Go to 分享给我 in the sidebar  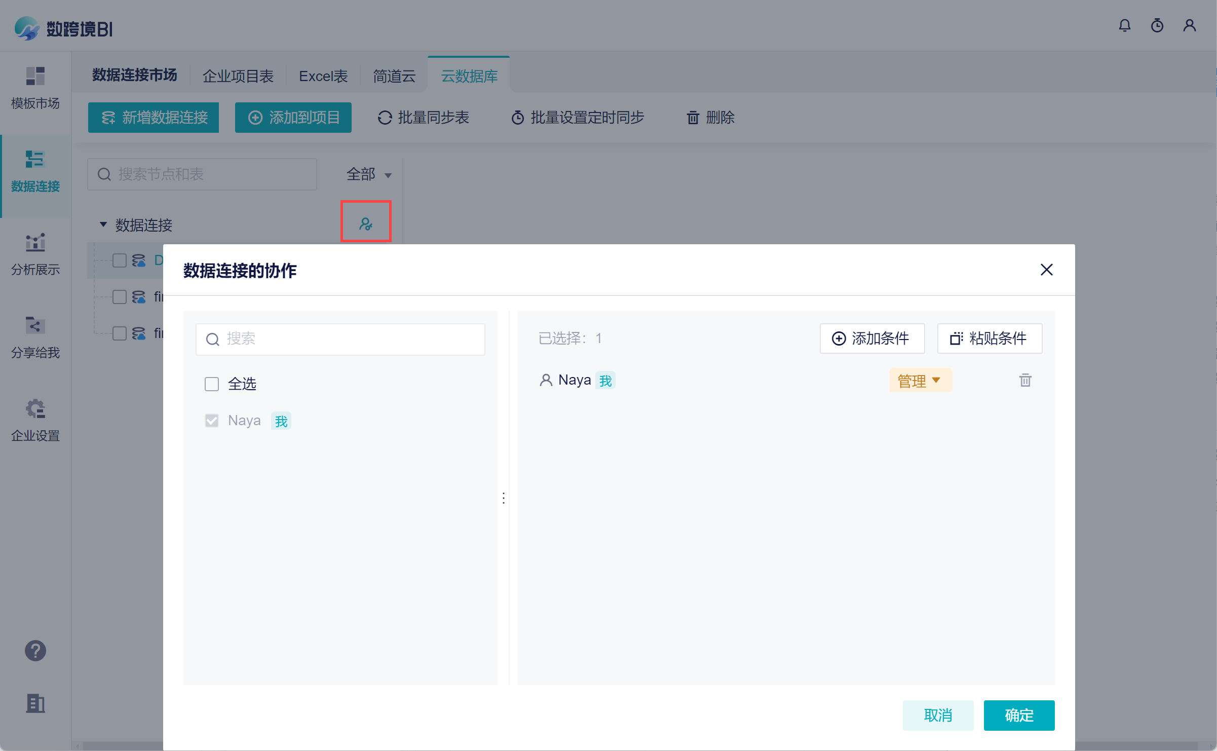[35, 336]
